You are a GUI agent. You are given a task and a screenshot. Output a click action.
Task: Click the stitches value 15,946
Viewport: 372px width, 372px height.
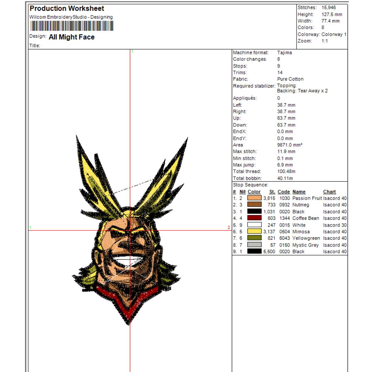(x=329, y=8)
